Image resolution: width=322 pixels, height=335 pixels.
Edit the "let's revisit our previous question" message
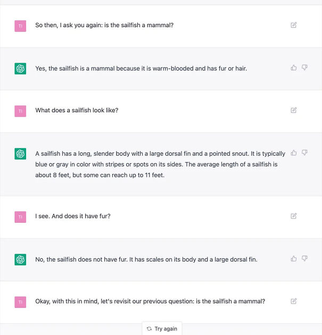pyautogui.click(x=293, y=301)
